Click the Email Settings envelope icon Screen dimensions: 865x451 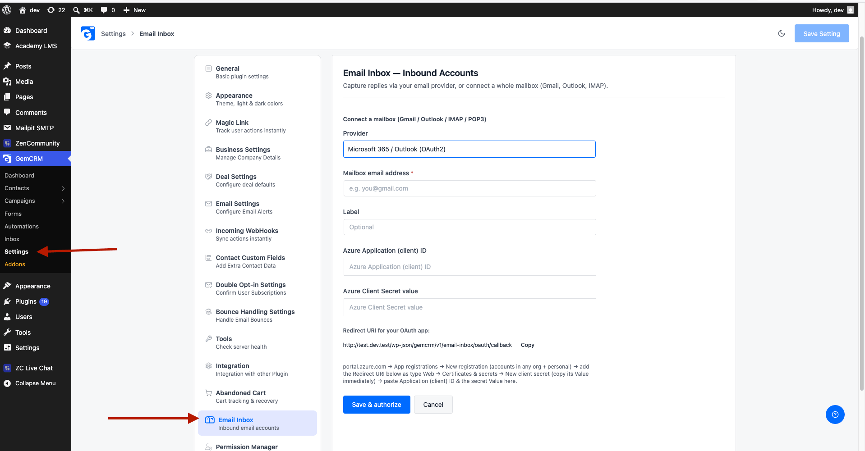tap(208, 204)
